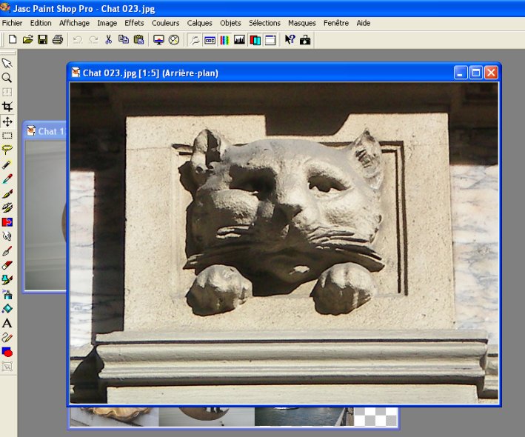Select the Mover tool
Image resolution: width=525 pixels, height=437 pixels.
[x=7, y=121]
